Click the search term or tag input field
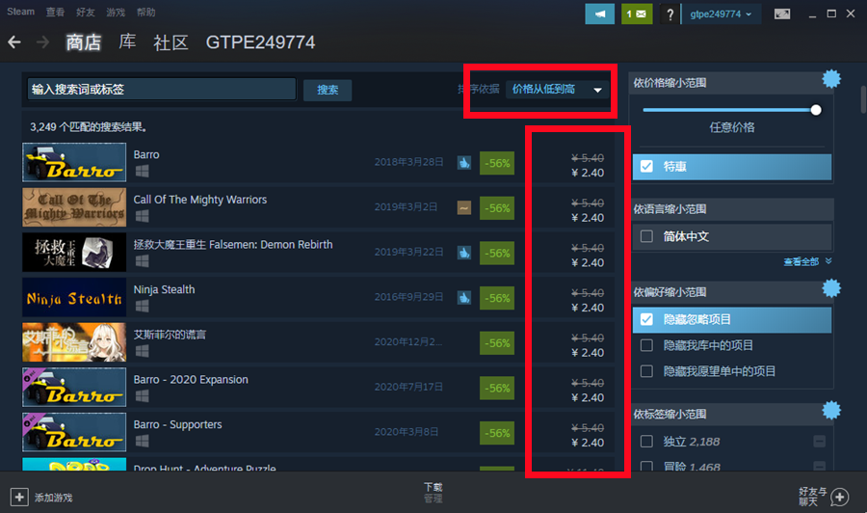Screen dimensions: 867x513 click(162, 89)
